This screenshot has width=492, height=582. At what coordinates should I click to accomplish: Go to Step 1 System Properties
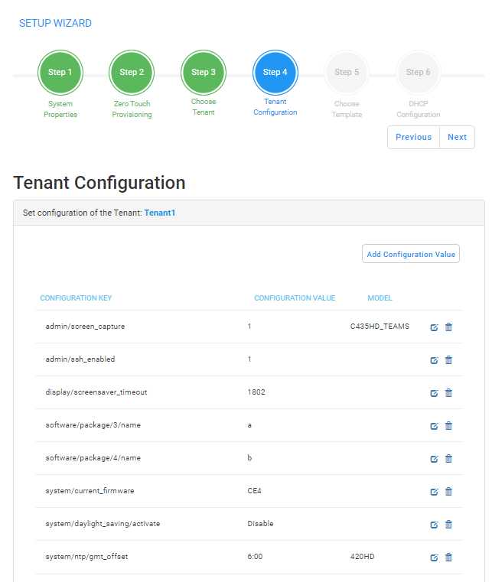point(60,73)
